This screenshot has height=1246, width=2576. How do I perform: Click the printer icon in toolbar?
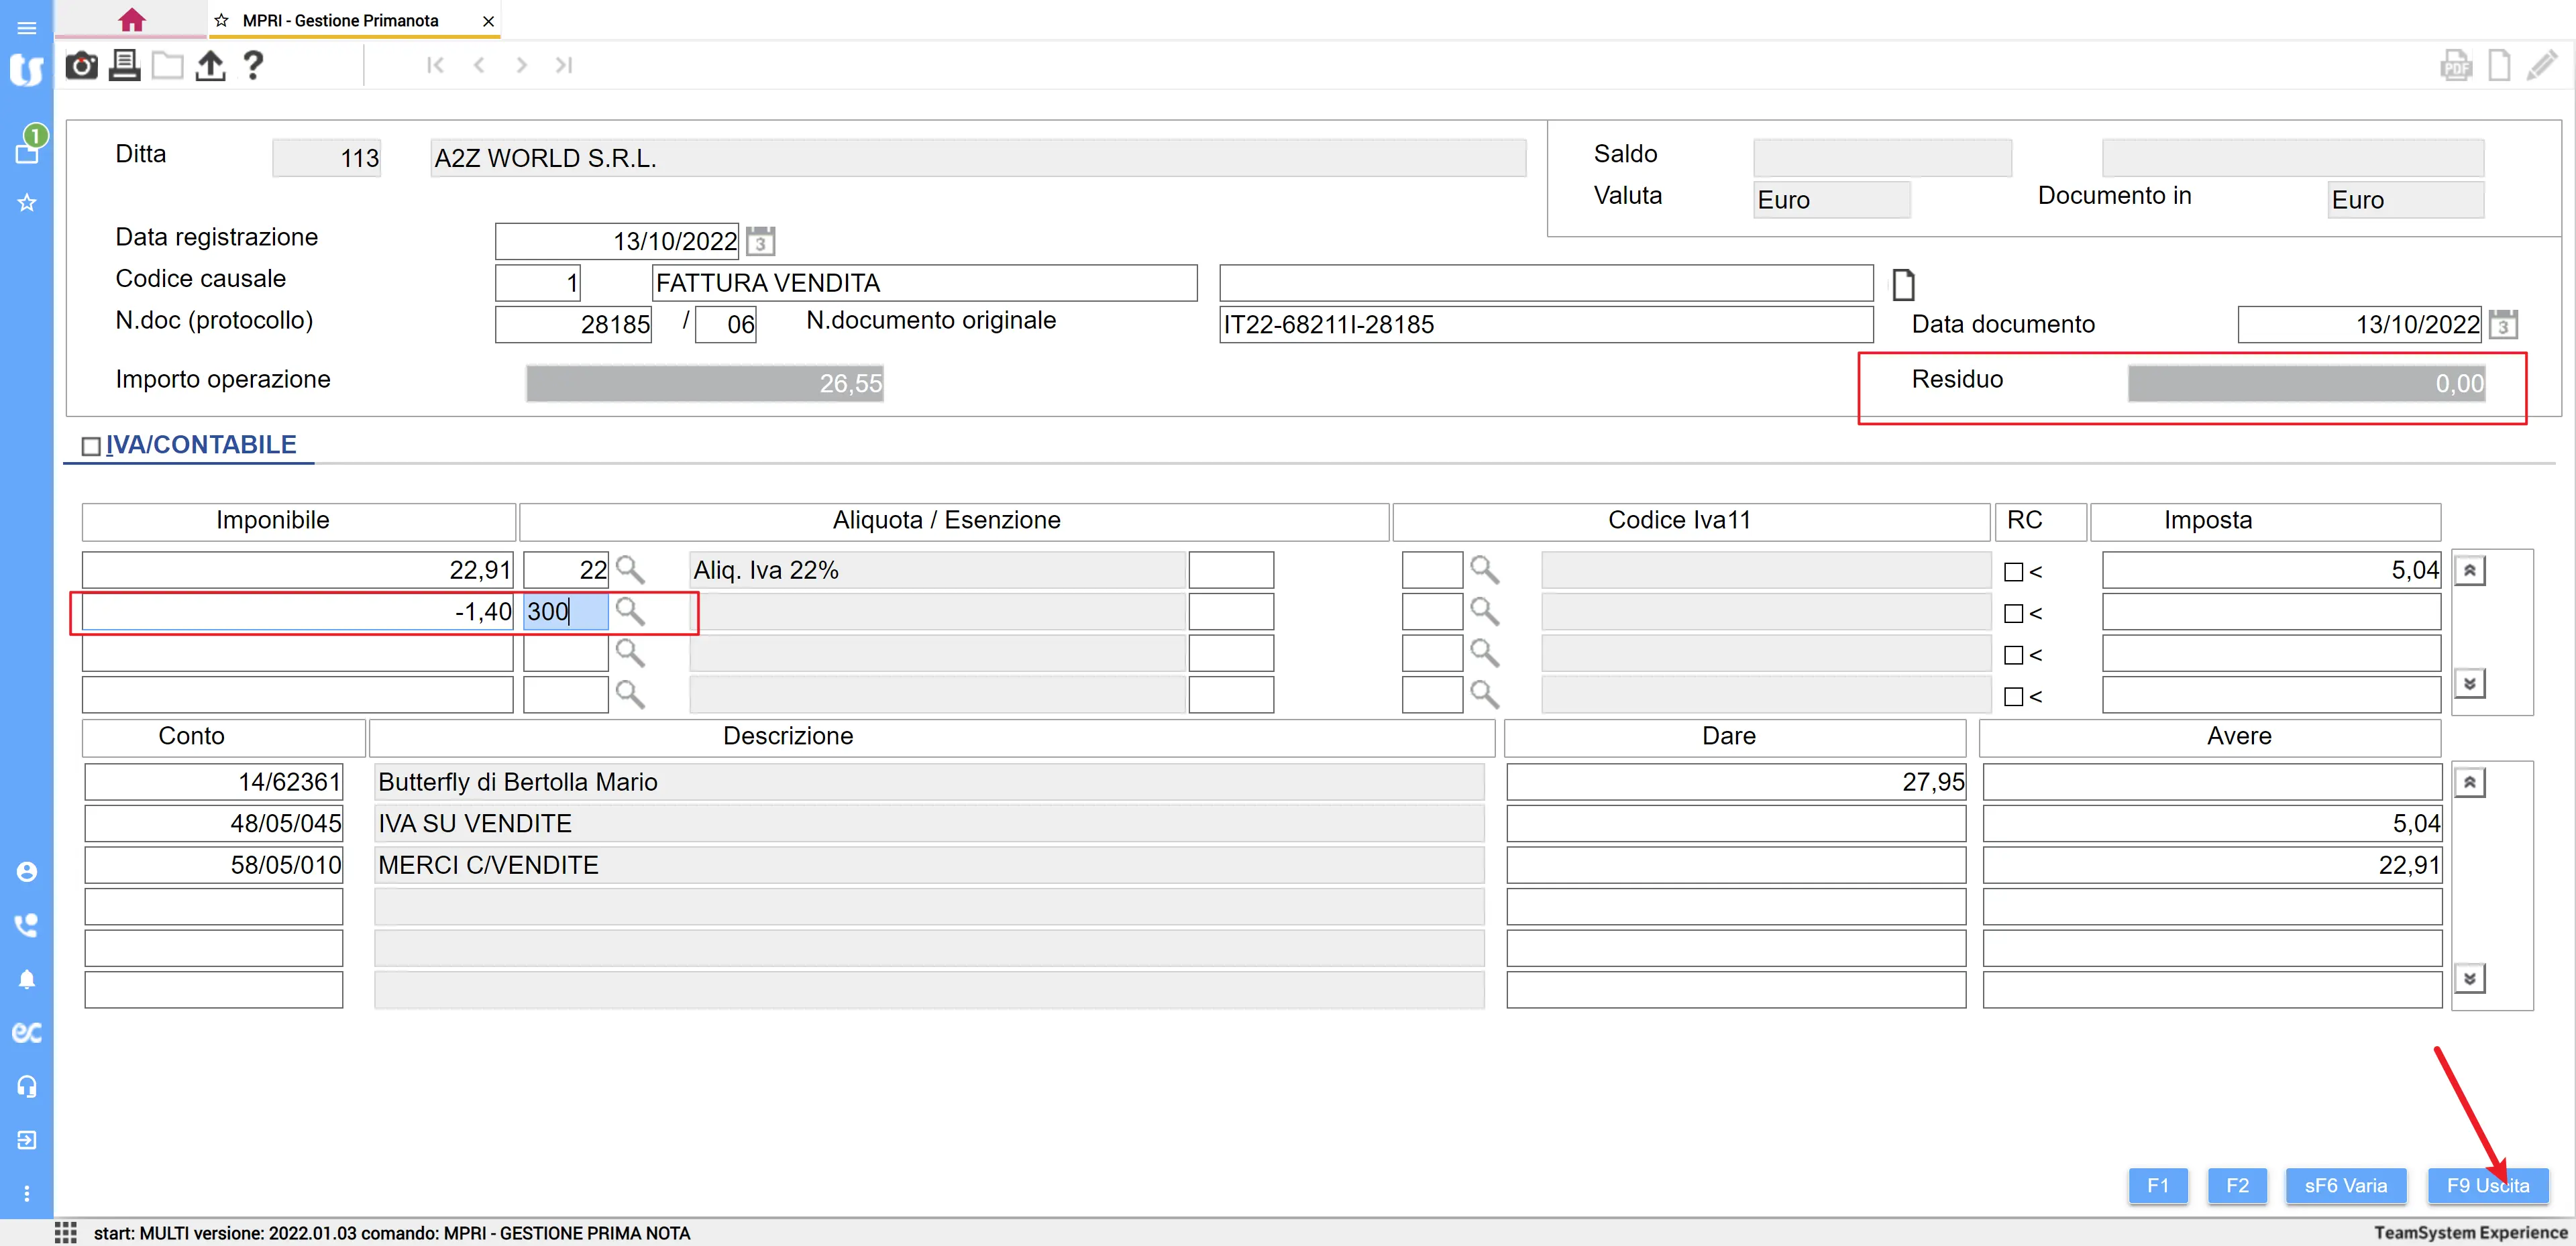(x=124, y=66)
